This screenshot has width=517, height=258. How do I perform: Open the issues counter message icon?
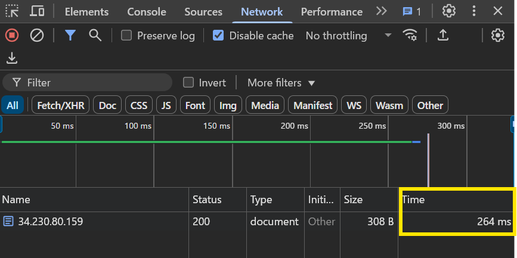(411, 12)
